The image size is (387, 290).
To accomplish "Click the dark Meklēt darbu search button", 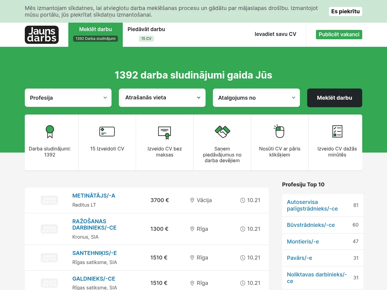I will click(x=335, y=98).
